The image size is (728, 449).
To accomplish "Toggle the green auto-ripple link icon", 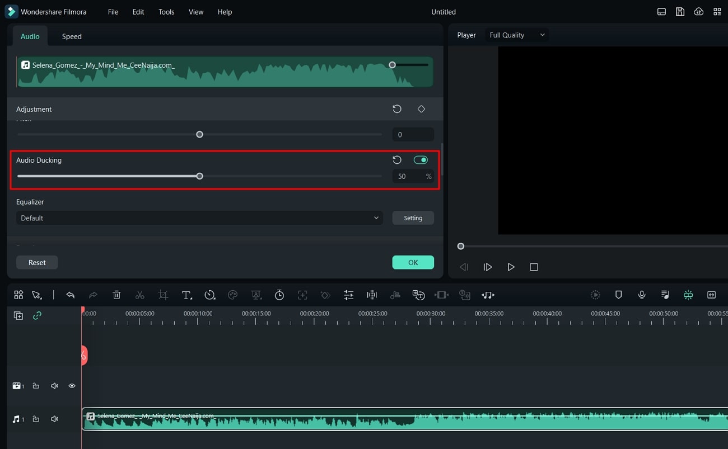I will click(37, 315).
